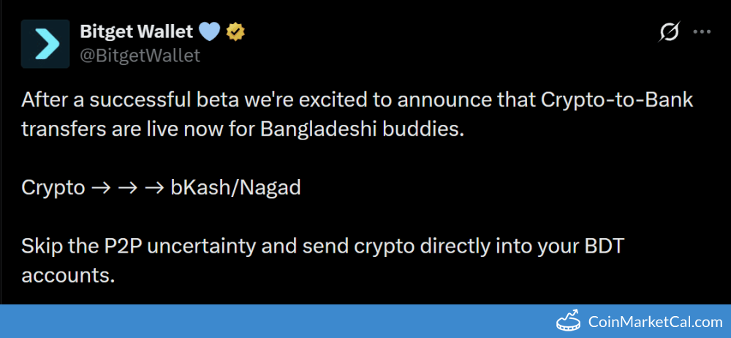
Task: Click the Grok slashed-circle icon
Action: tap(669, 32)
